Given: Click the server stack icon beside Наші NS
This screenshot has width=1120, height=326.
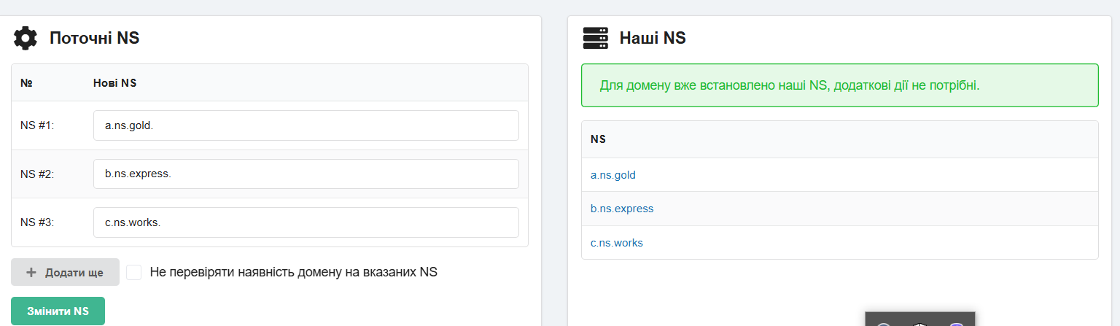Looking at the screenshot, I should click(x=595, y=38).
